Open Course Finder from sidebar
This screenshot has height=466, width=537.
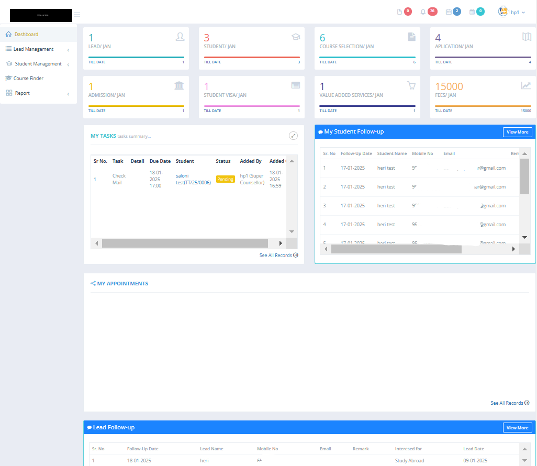pos(28,79)
